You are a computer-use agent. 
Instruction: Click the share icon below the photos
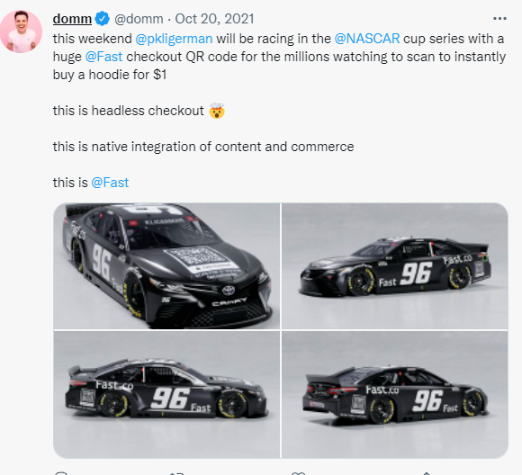point(427,473)
